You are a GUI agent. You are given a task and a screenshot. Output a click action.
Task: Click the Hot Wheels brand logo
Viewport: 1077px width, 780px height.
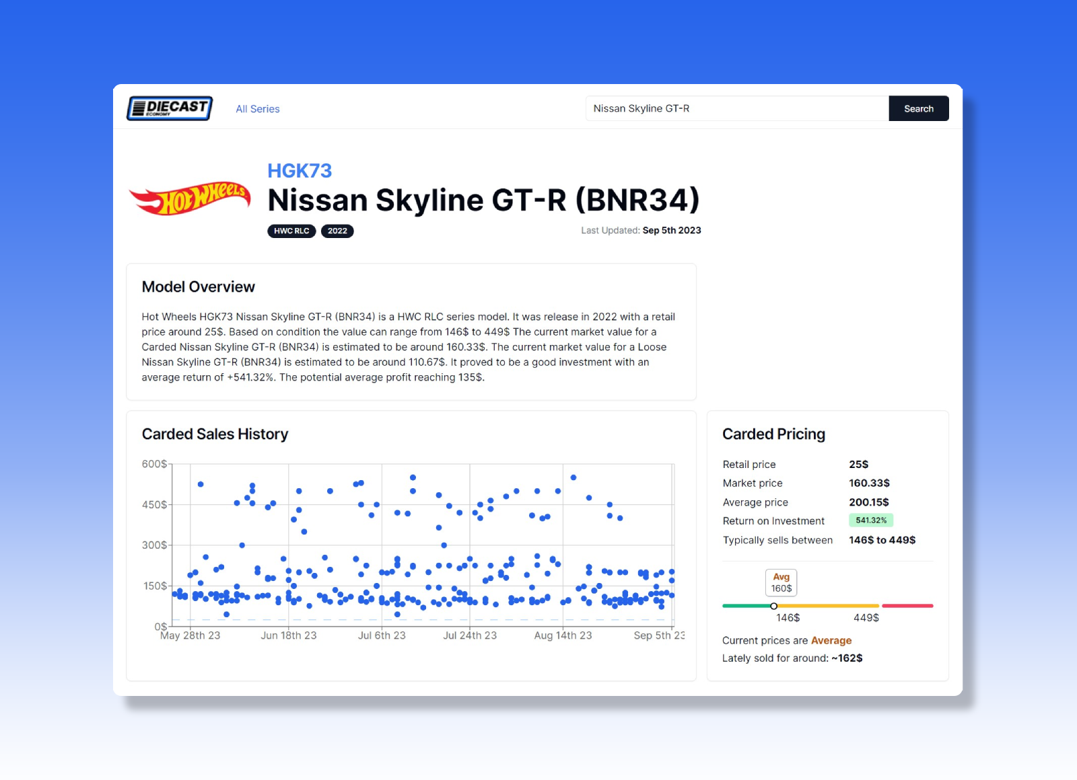coord(190,198)
